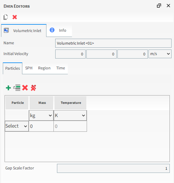Switch to the Time sub-tab
Viewport: 174px width, 183px height.
pyautogui.click(x=60, y=68)
